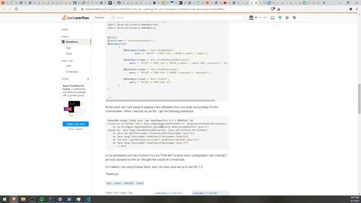This screenshot has width=361, height=203.
Task: Dismiss the Teams promo box
Action: (x=88, y=79)
